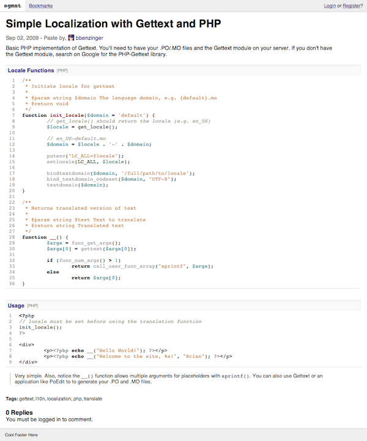Image resolution: width=367 pixels, height=441 pixels.
Task: Open the Bookmarks link
Action: pyautogui.click(x=41, y=6)
